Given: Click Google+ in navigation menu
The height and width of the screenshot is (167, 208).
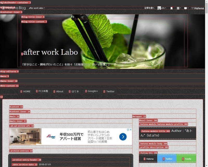Looking at the screenshot, I should (93, 91).
